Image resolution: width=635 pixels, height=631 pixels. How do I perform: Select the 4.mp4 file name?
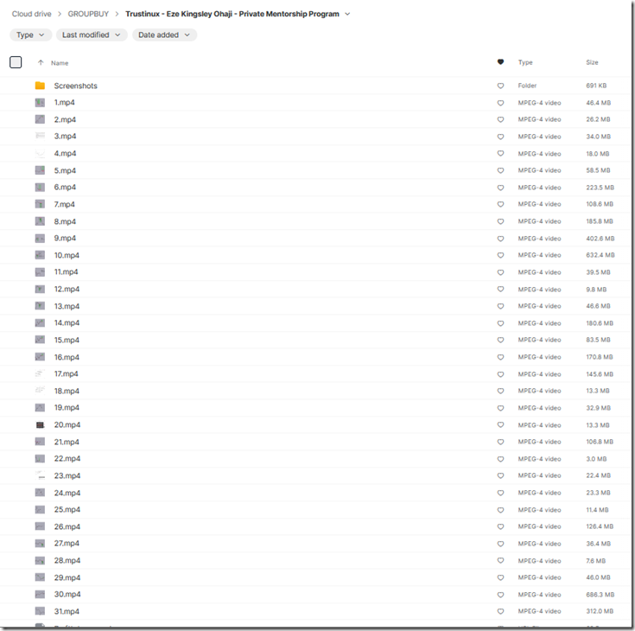pos(65,153)
